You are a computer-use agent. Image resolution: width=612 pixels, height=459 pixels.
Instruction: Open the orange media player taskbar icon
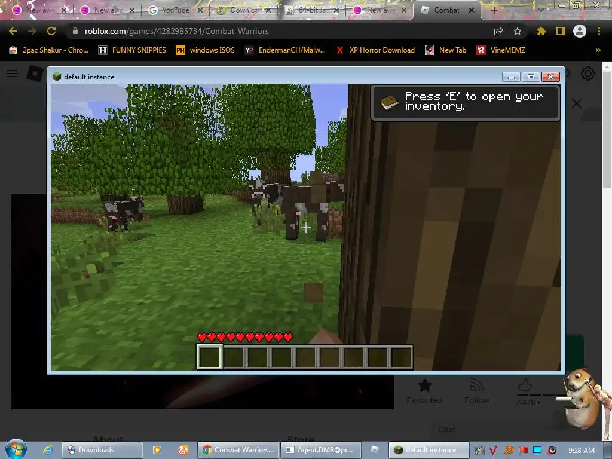[157, 450]
